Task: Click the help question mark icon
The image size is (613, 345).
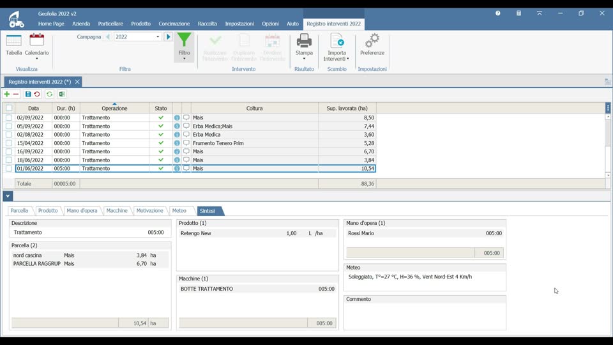Action: [x=497, y=13]
